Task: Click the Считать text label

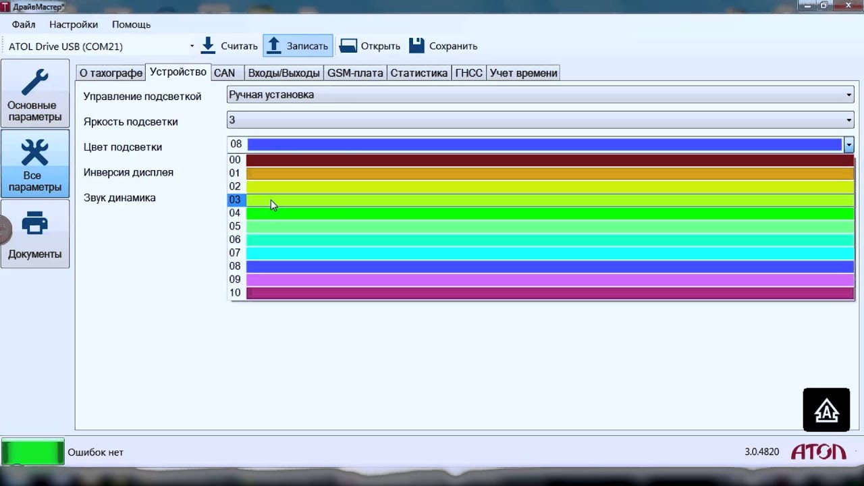Action: (x=239, y=47)
